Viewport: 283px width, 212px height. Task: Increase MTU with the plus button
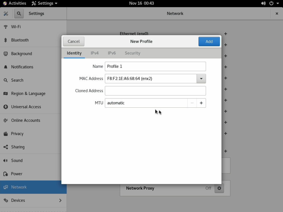(x=201, y=103)
